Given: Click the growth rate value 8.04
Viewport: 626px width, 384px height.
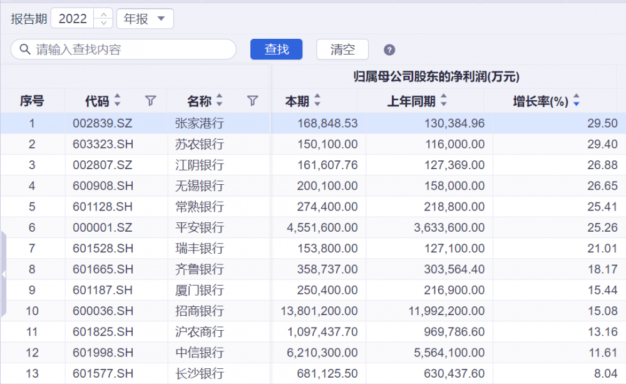Looking at the screenshot, I should tap(605, 373).
